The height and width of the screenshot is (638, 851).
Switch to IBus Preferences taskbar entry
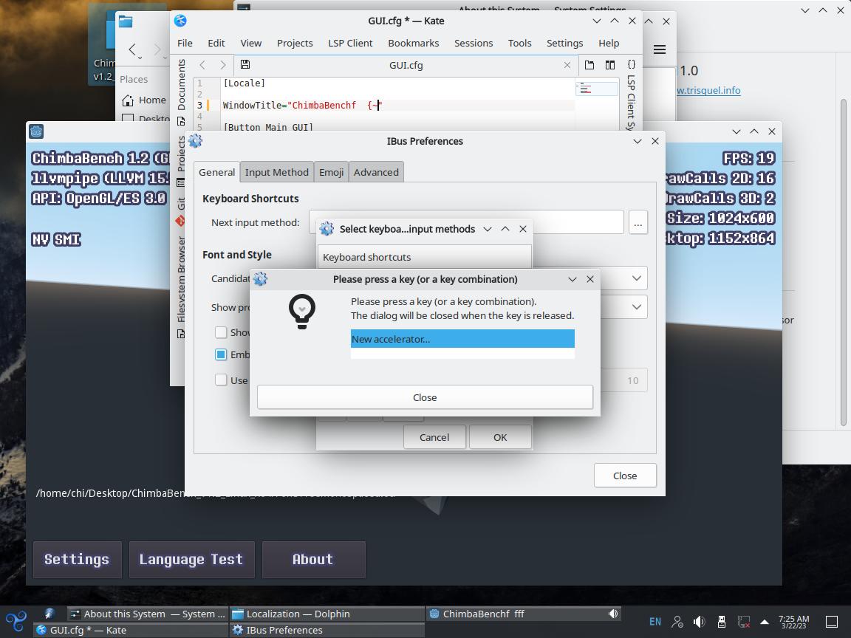click(327, 630)
